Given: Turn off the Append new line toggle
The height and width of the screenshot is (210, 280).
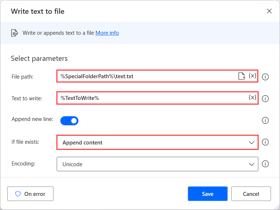Looking at the screenshot, I should point(69,121).
